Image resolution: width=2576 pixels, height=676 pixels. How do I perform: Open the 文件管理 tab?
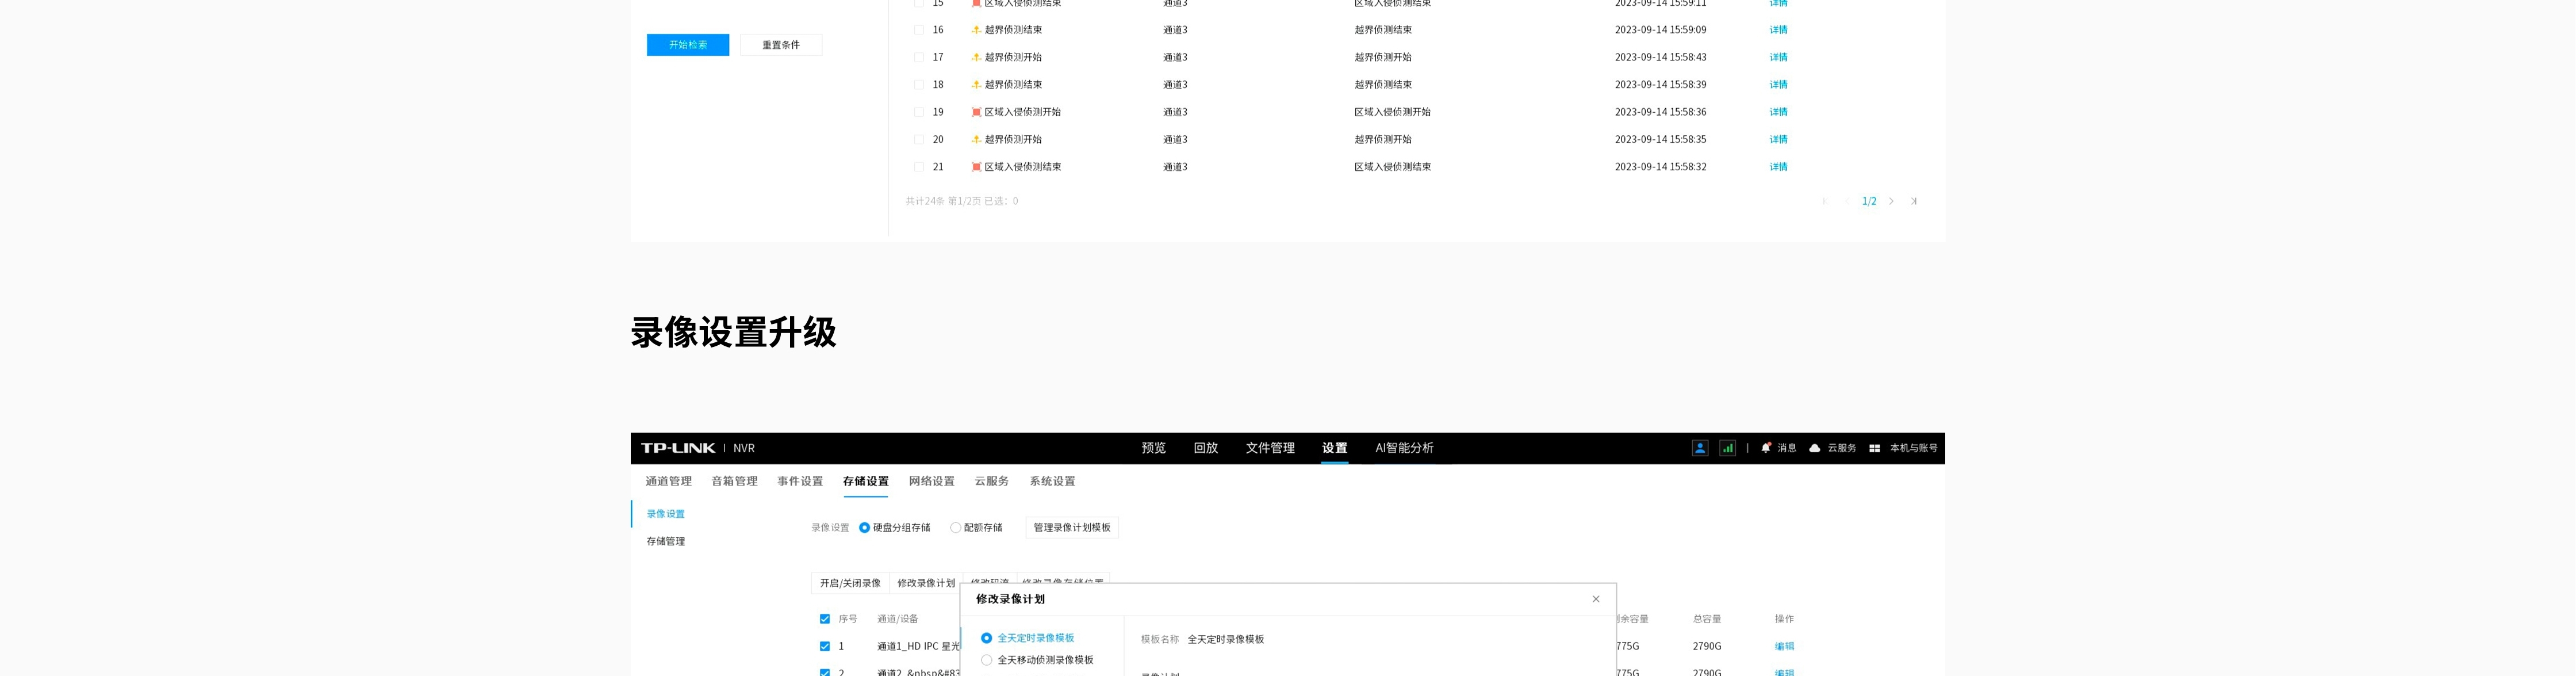pos(1270,448)
